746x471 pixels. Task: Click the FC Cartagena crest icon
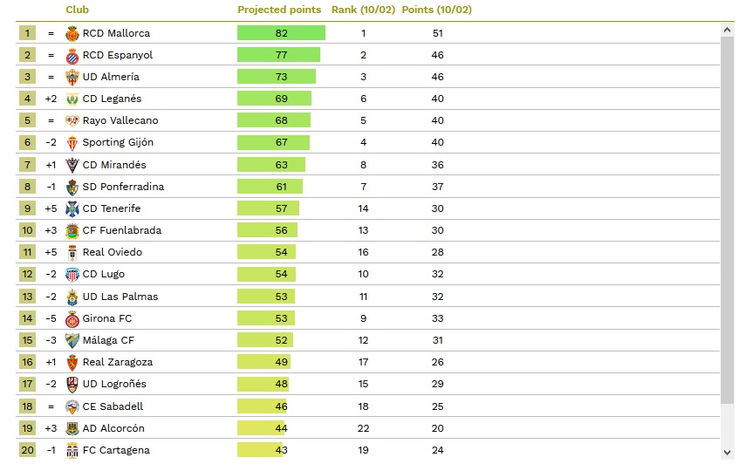point(72,450)
